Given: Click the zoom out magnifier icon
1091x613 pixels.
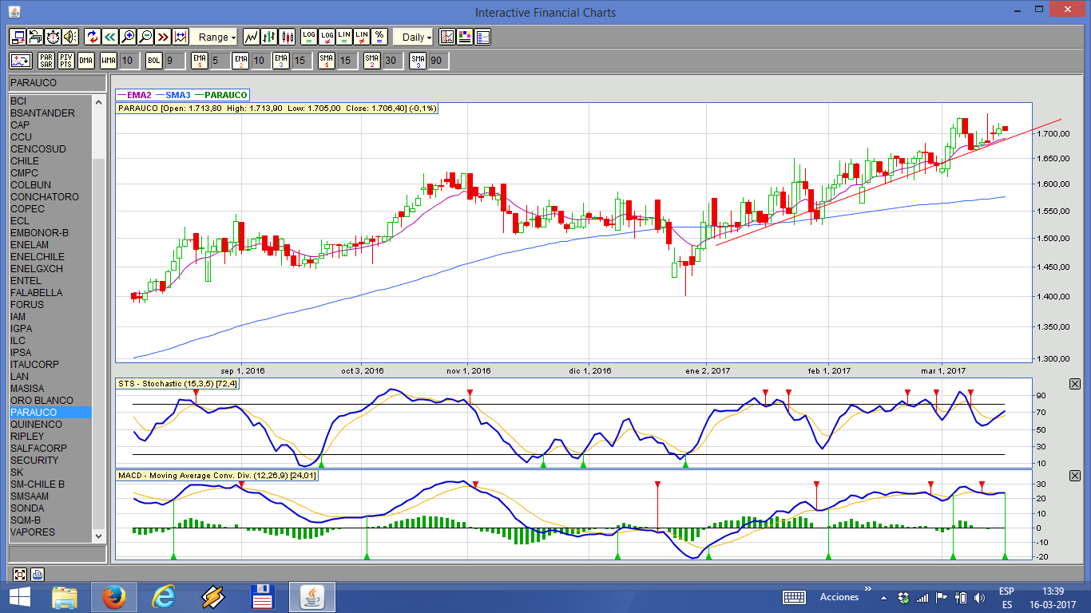Looking at the screenshot, I should coord(145,37).
